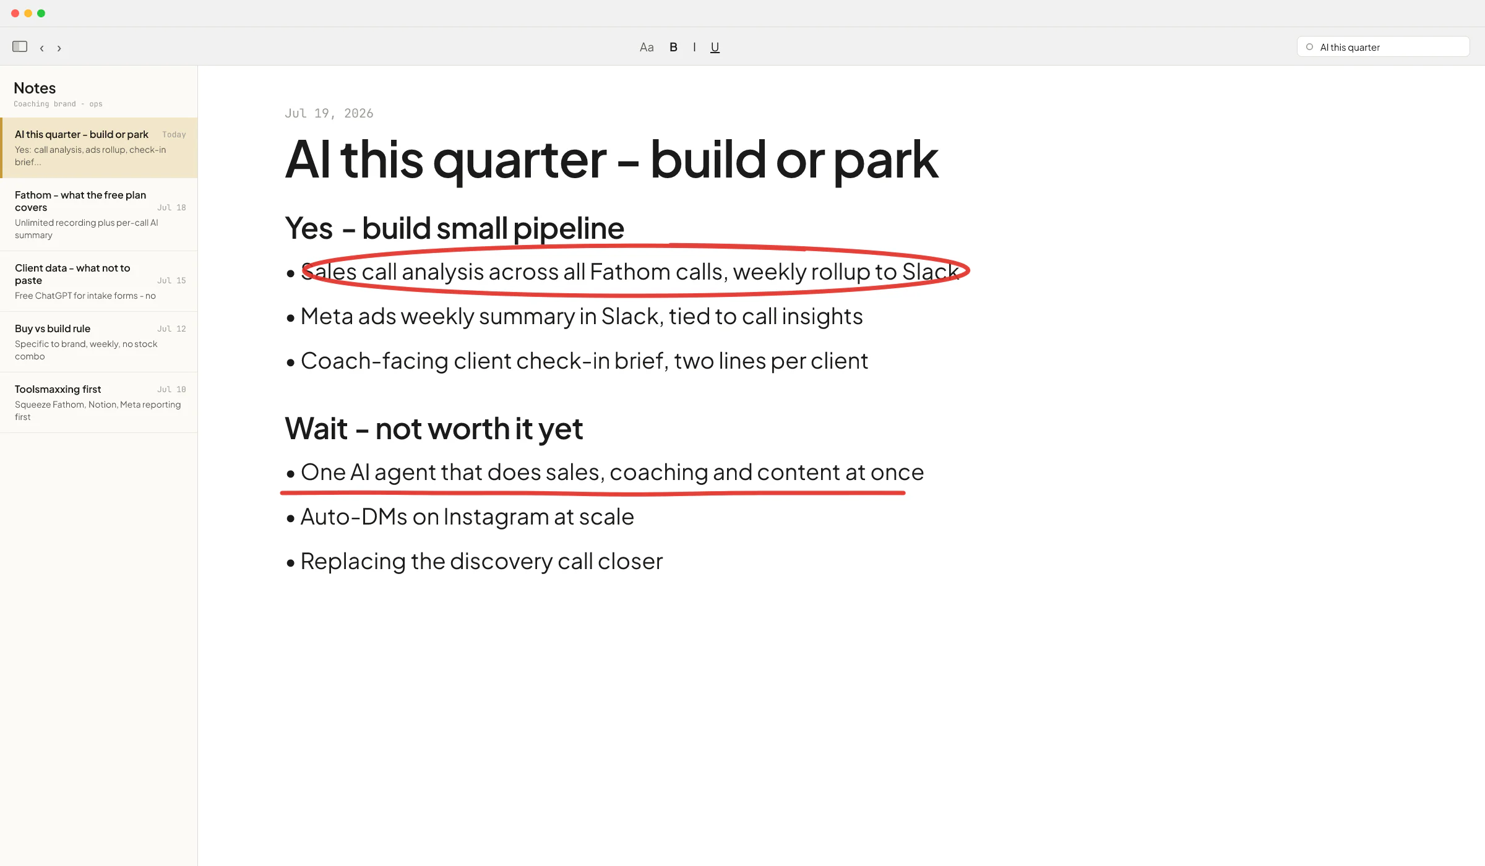Image resolution: width=1485 pixels, height=866 pixels.
Task: Click the 'Jul 18' date on the Fathom note
Action: click(171, 207)
